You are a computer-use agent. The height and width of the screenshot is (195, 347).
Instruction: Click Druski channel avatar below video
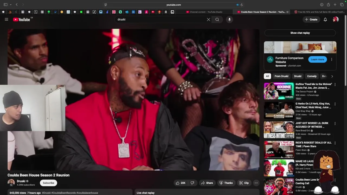[11, 183]
